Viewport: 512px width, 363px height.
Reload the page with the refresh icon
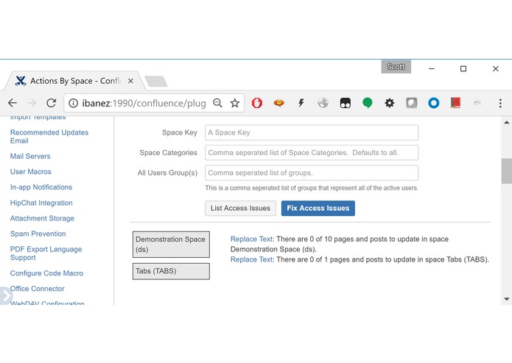coord(52,103)
